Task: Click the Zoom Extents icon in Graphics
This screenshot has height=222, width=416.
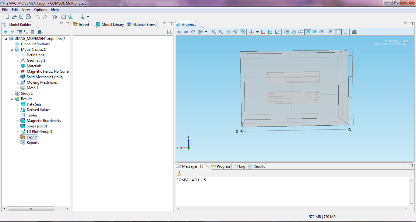Action: tap(242, 32)
